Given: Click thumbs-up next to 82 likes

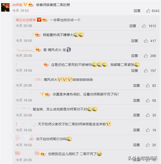Looking at the screenshot, I should (x=148, y=86).
